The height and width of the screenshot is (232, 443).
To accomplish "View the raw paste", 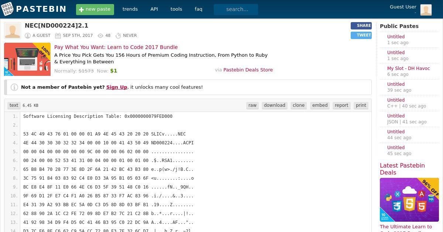I will [x=253, y=105].
